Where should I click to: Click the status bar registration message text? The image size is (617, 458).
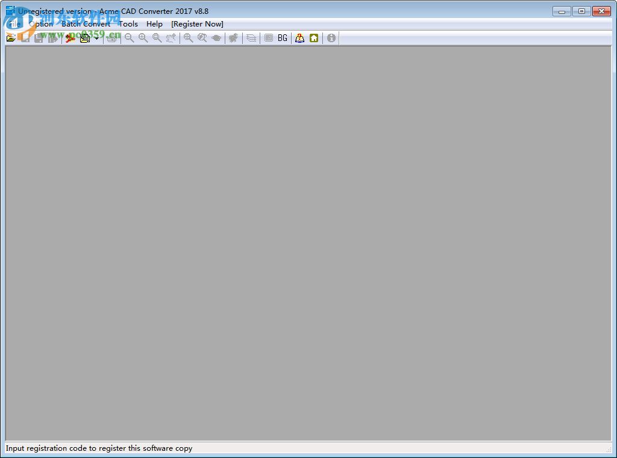tap(99, 448)
